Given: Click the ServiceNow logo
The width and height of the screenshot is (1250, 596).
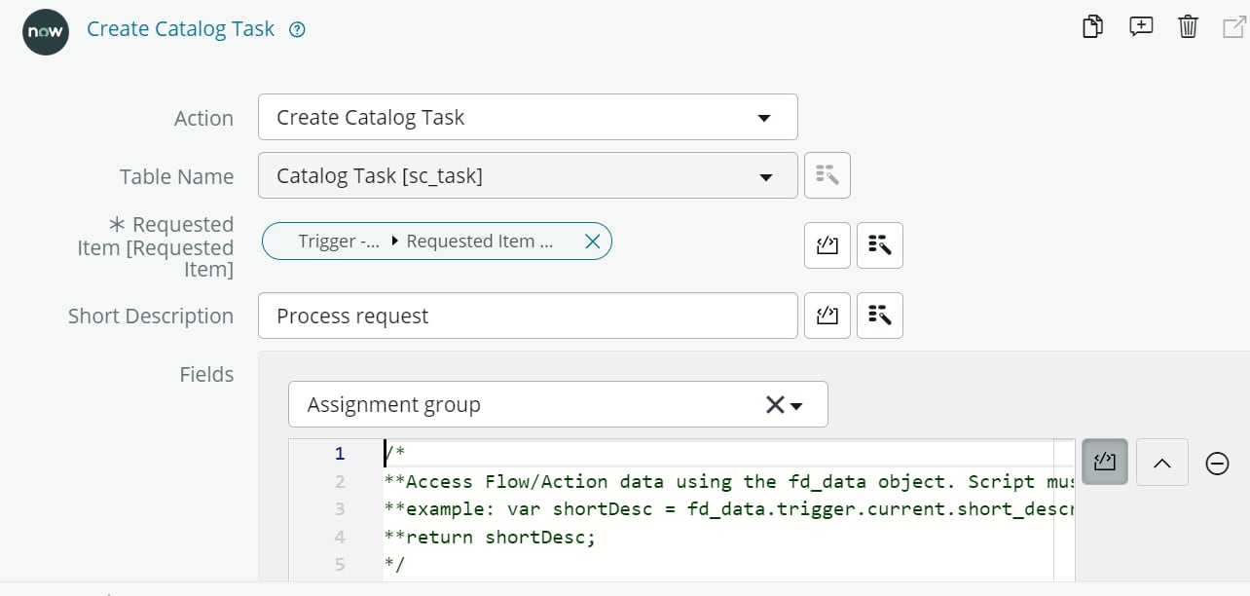Looking at the screenshot, I should [45, 32].
